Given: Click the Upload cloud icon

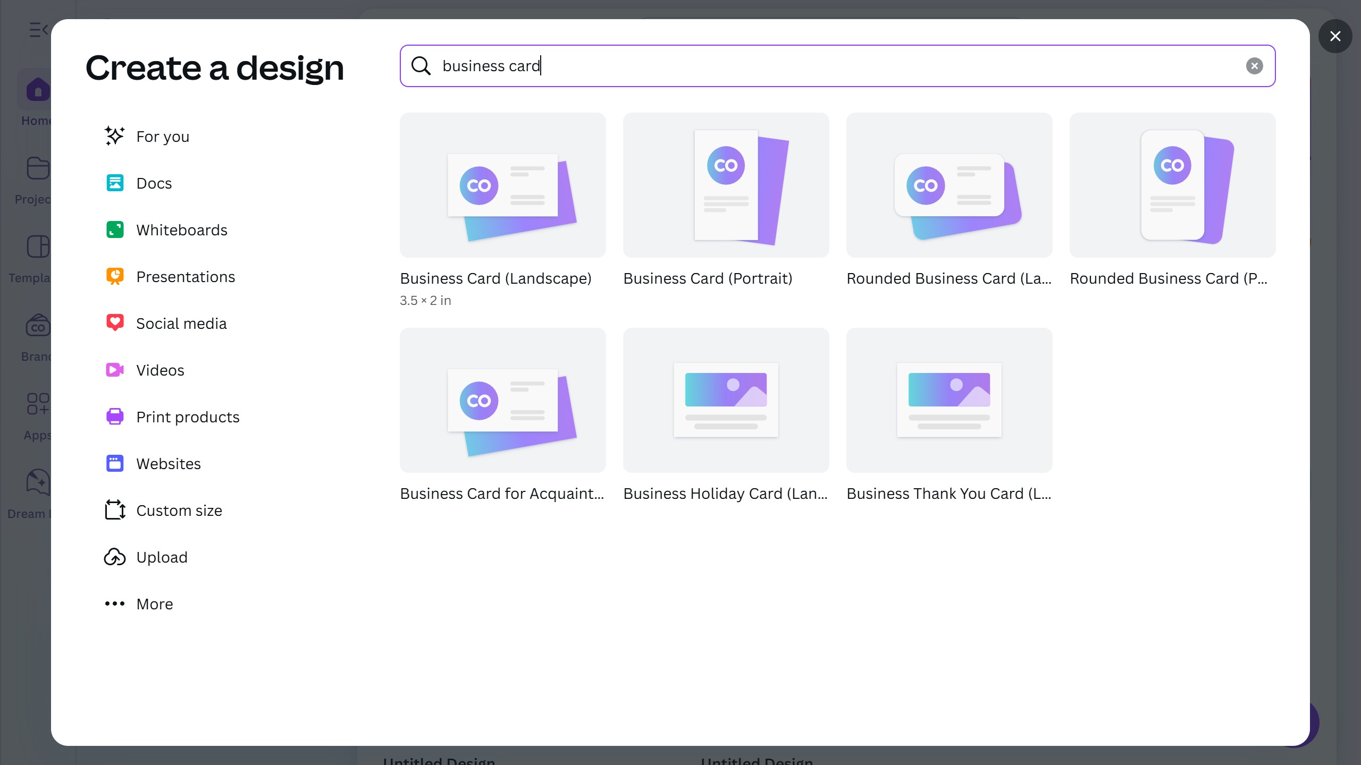Looking at the screenshot, I should click(115, 557).
